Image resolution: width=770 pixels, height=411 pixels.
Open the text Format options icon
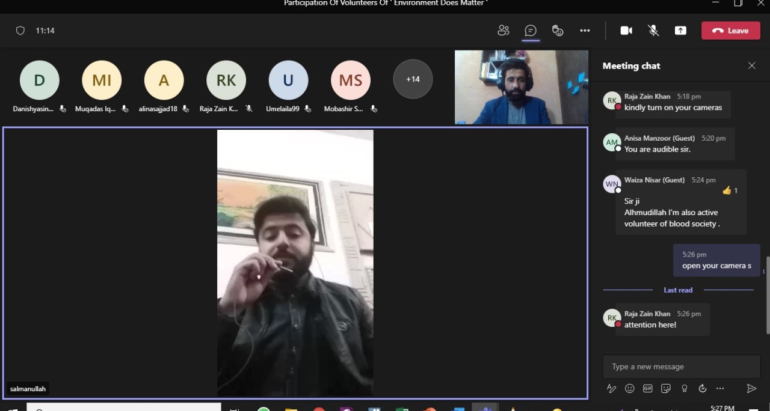(x=611, y=389)
